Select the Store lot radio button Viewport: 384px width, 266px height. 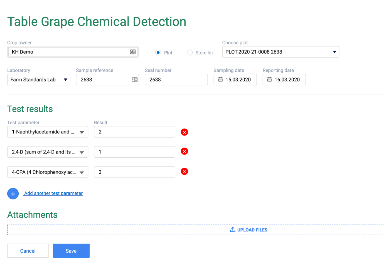click(190, 53)
